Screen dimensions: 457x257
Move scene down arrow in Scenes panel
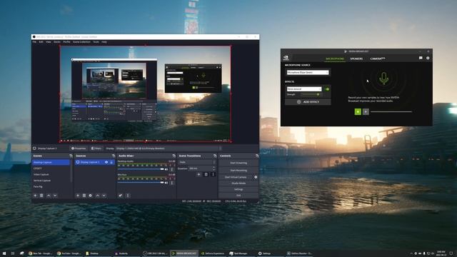[x=55, y=196]
